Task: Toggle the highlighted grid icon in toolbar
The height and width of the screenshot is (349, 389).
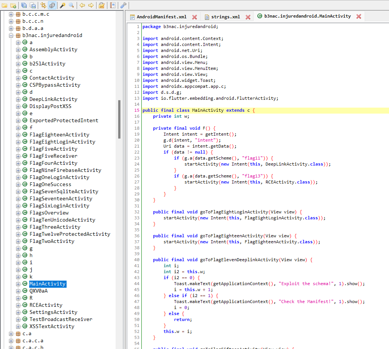Action: (52, 6)
